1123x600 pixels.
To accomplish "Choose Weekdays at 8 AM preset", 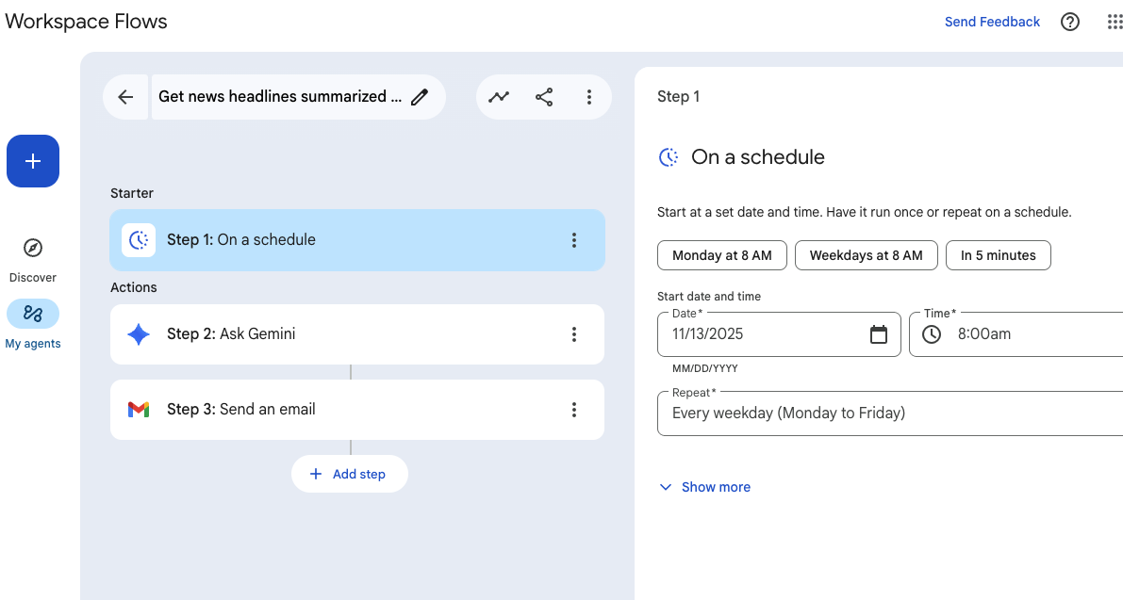I will (866, 255).
